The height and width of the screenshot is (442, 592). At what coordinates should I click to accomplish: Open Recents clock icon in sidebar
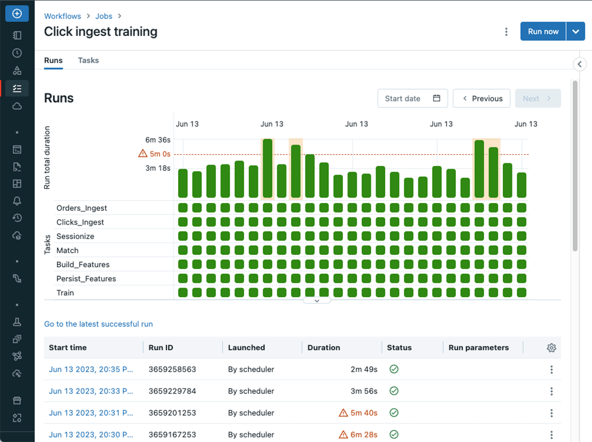click(x=17, y=53)
